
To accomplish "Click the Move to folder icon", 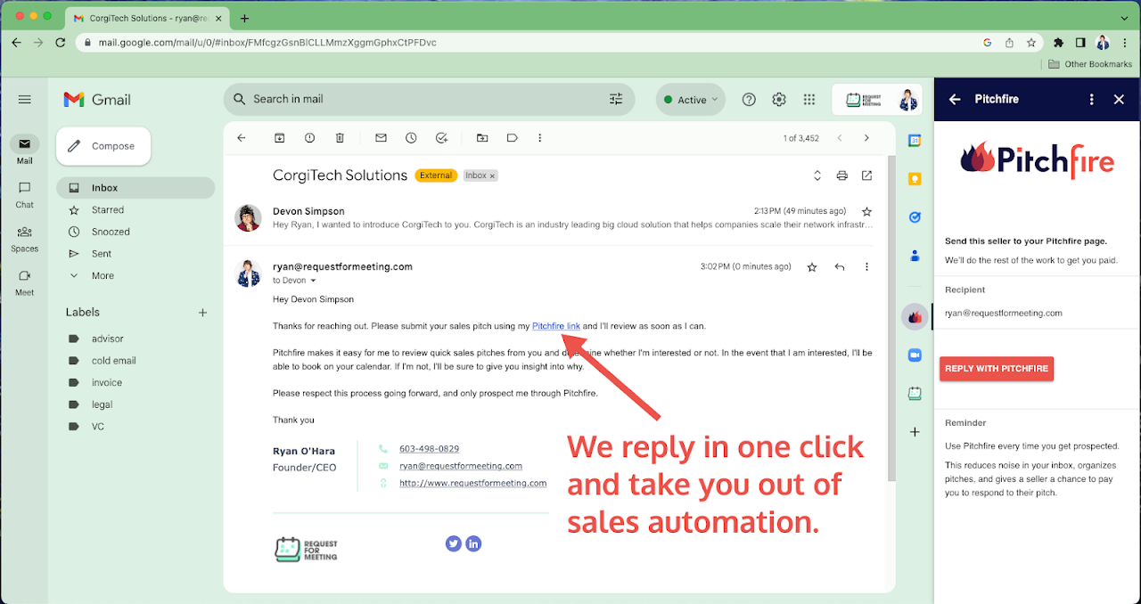I will 482,138.
